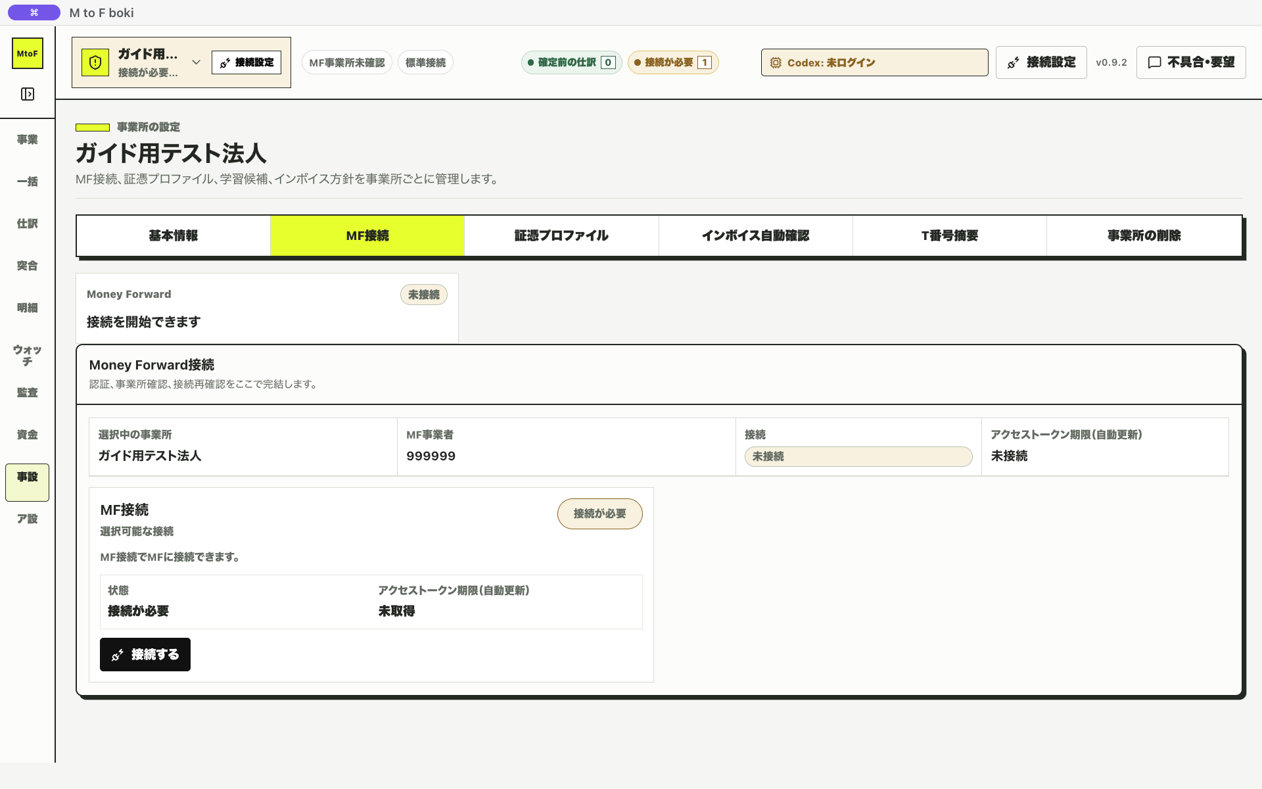The height and width of the screenshot is (789, 1262).
Task: Click the 未接続 value under アクセストークン期限
Action: tap(1009, 456)
